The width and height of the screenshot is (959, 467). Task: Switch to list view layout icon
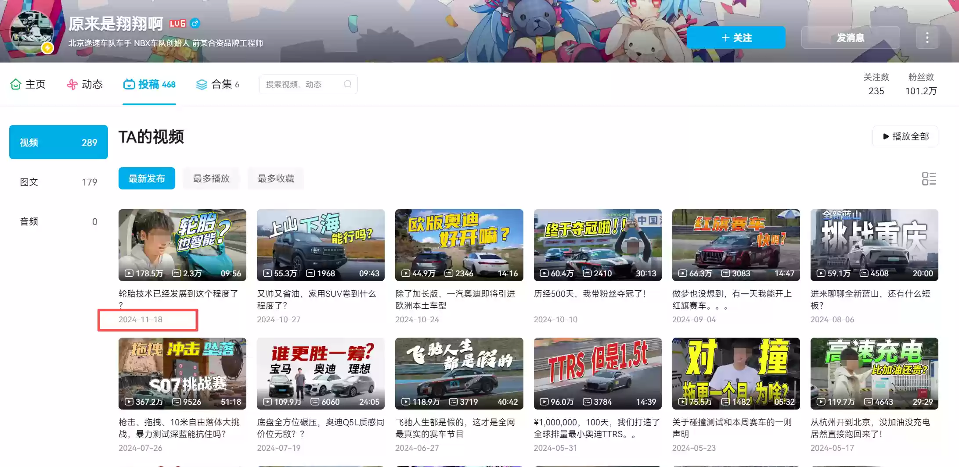929,178
